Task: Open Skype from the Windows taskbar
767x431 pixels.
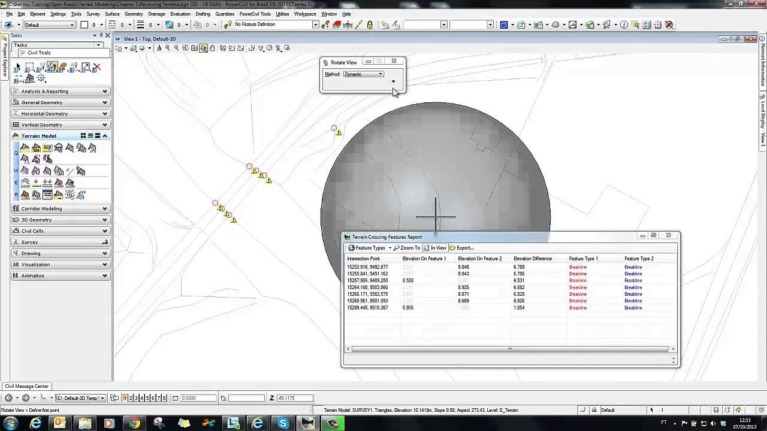Action: tap(283, 423)
